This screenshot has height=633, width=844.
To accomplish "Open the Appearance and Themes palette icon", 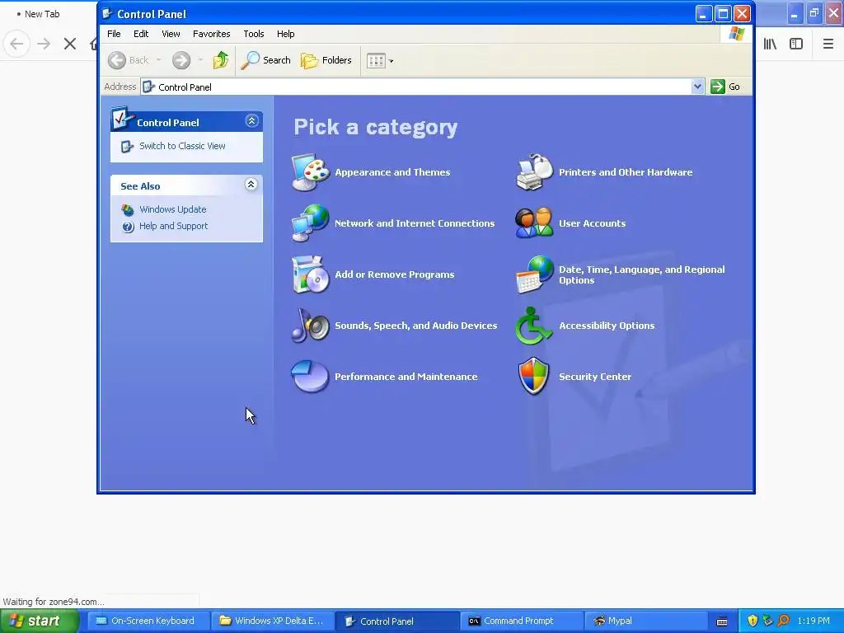I will (310, 172).
